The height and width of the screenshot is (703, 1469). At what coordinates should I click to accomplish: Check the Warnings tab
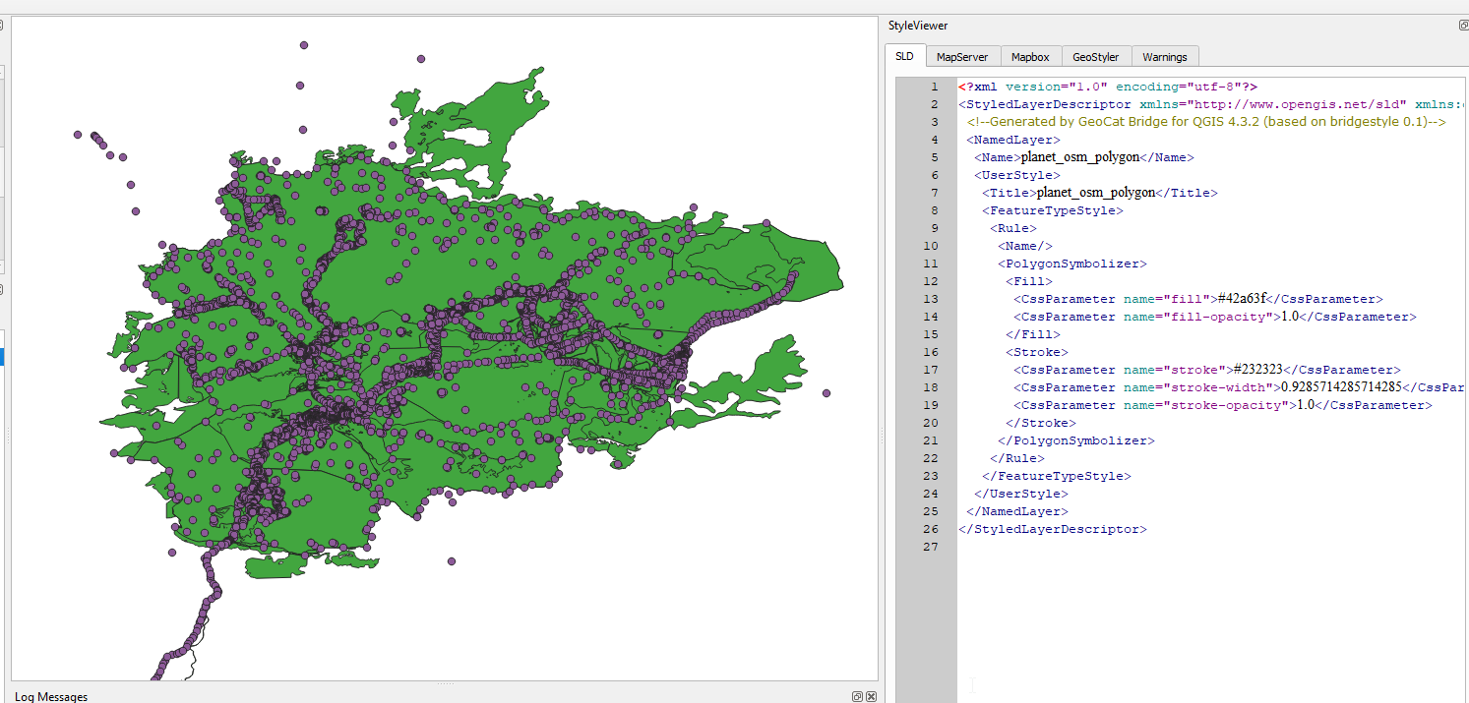click(1165, 56)
